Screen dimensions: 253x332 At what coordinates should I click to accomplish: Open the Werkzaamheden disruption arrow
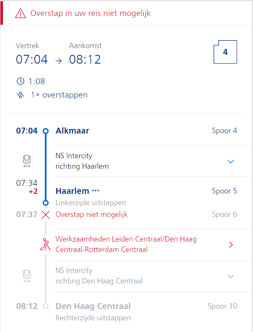click(x=231, y=245)
